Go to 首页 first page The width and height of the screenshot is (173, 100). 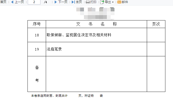pyautogui.click(x=3, y=2)
